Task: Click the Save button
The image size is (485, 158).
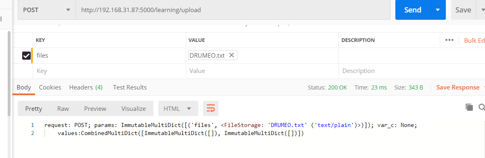Action: (x=463, y=10)
